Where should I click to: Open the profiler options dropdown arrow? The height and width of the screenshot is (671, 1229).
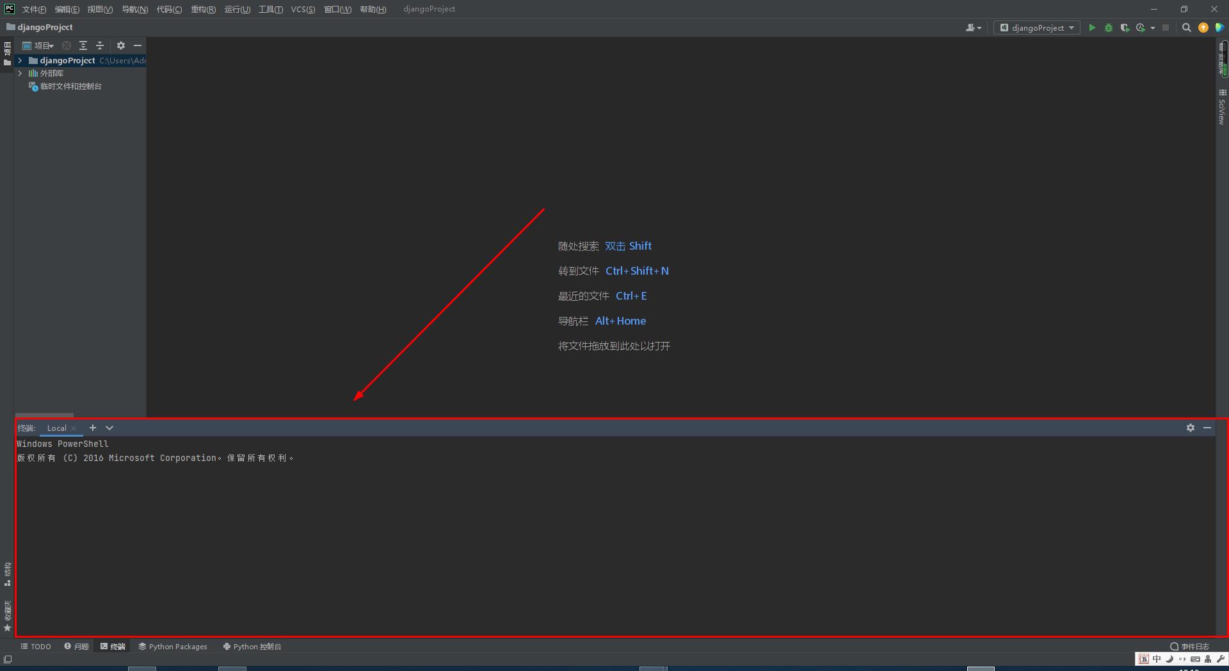click(x=1153, y=28)
